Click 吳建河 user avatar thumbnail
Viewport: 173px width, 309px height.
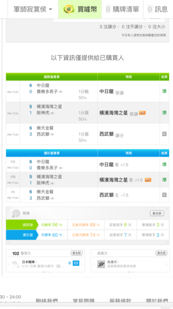click(101, 264)
